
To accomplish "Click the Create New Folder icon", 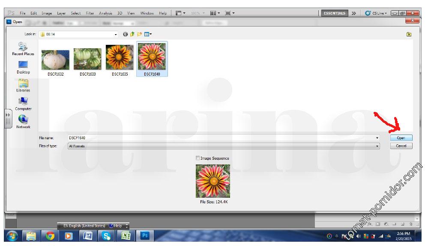I will click(139, 34).
